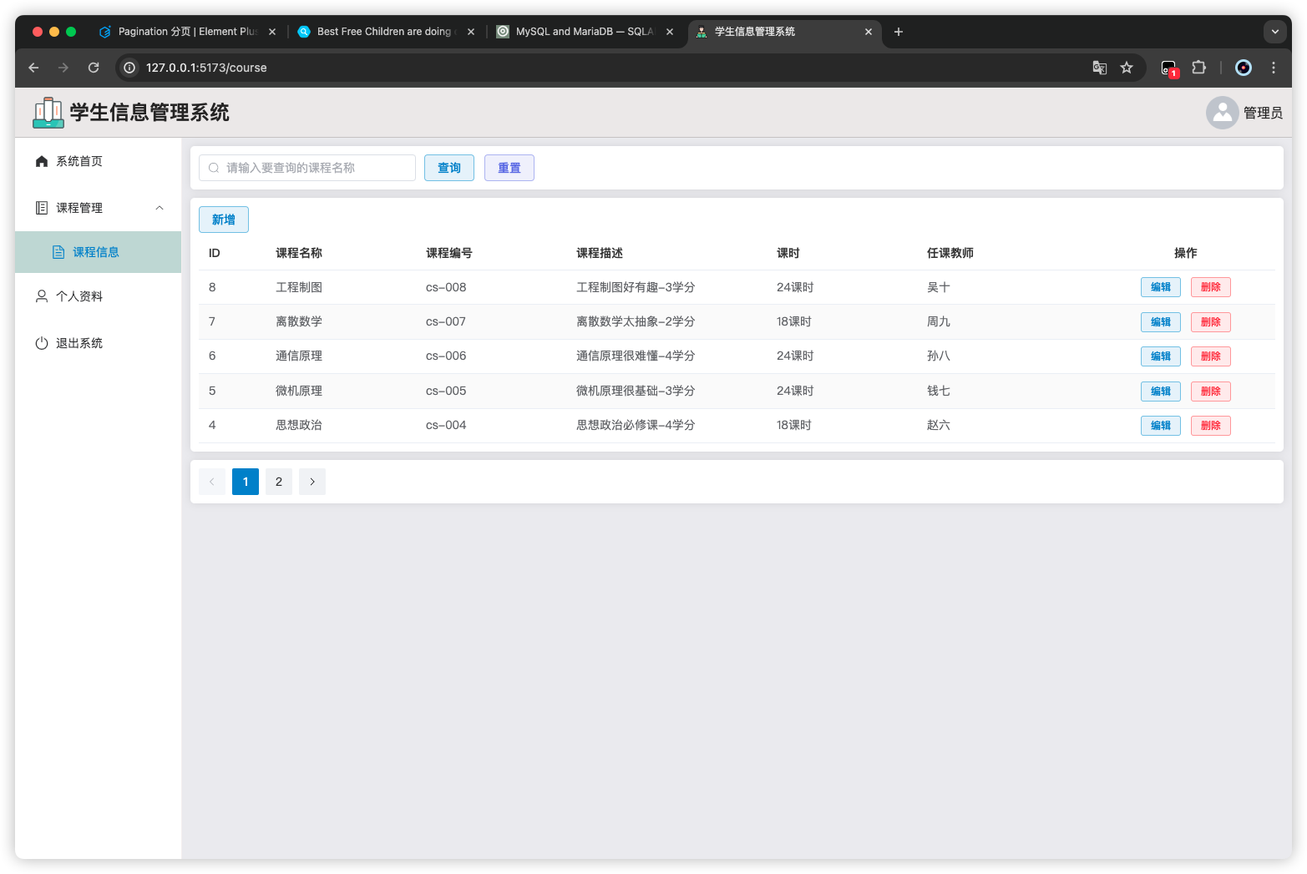This screenshot has width=1307, height=874.
Task: Click the 思想政治必修课-4学分 description cell
Action: pos(636,425)
